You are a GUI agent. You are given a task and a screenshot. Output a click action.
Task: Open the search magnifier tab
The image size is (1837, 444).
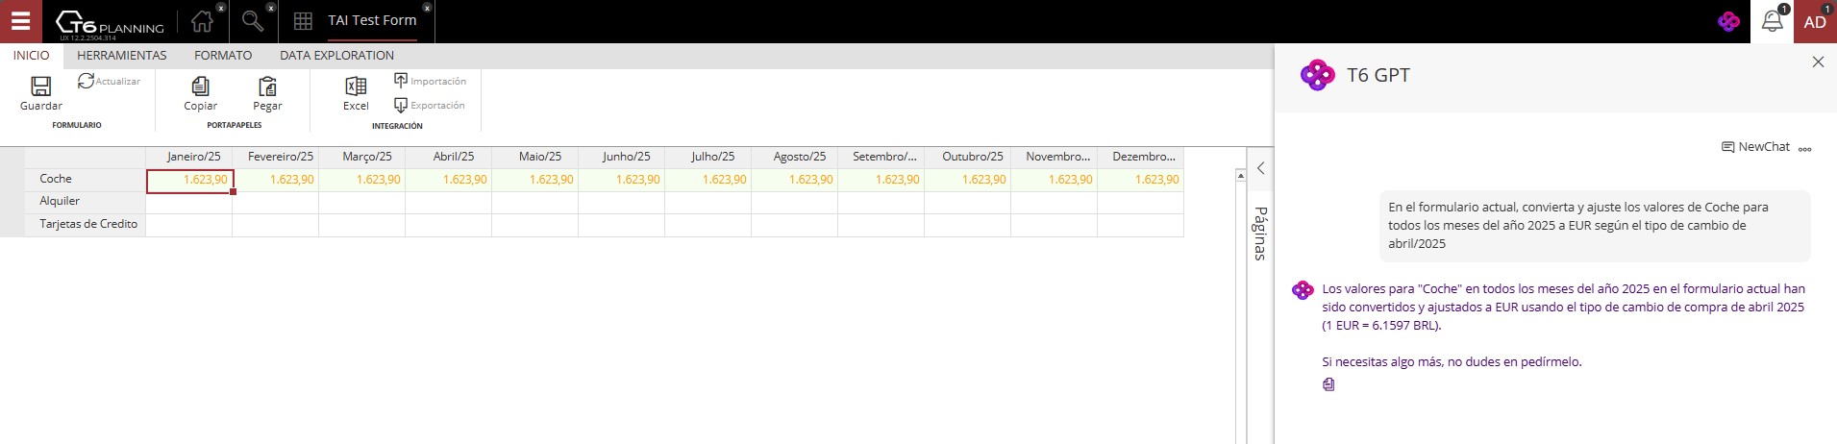[253, 21]
